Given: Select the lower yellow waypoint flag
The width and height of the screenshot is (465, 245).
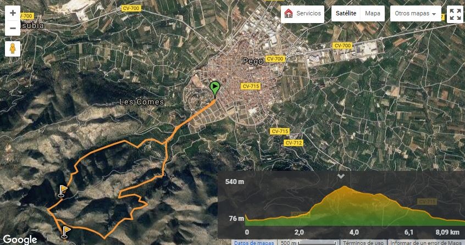Looking at the screenshot, I should click(65, 232).
